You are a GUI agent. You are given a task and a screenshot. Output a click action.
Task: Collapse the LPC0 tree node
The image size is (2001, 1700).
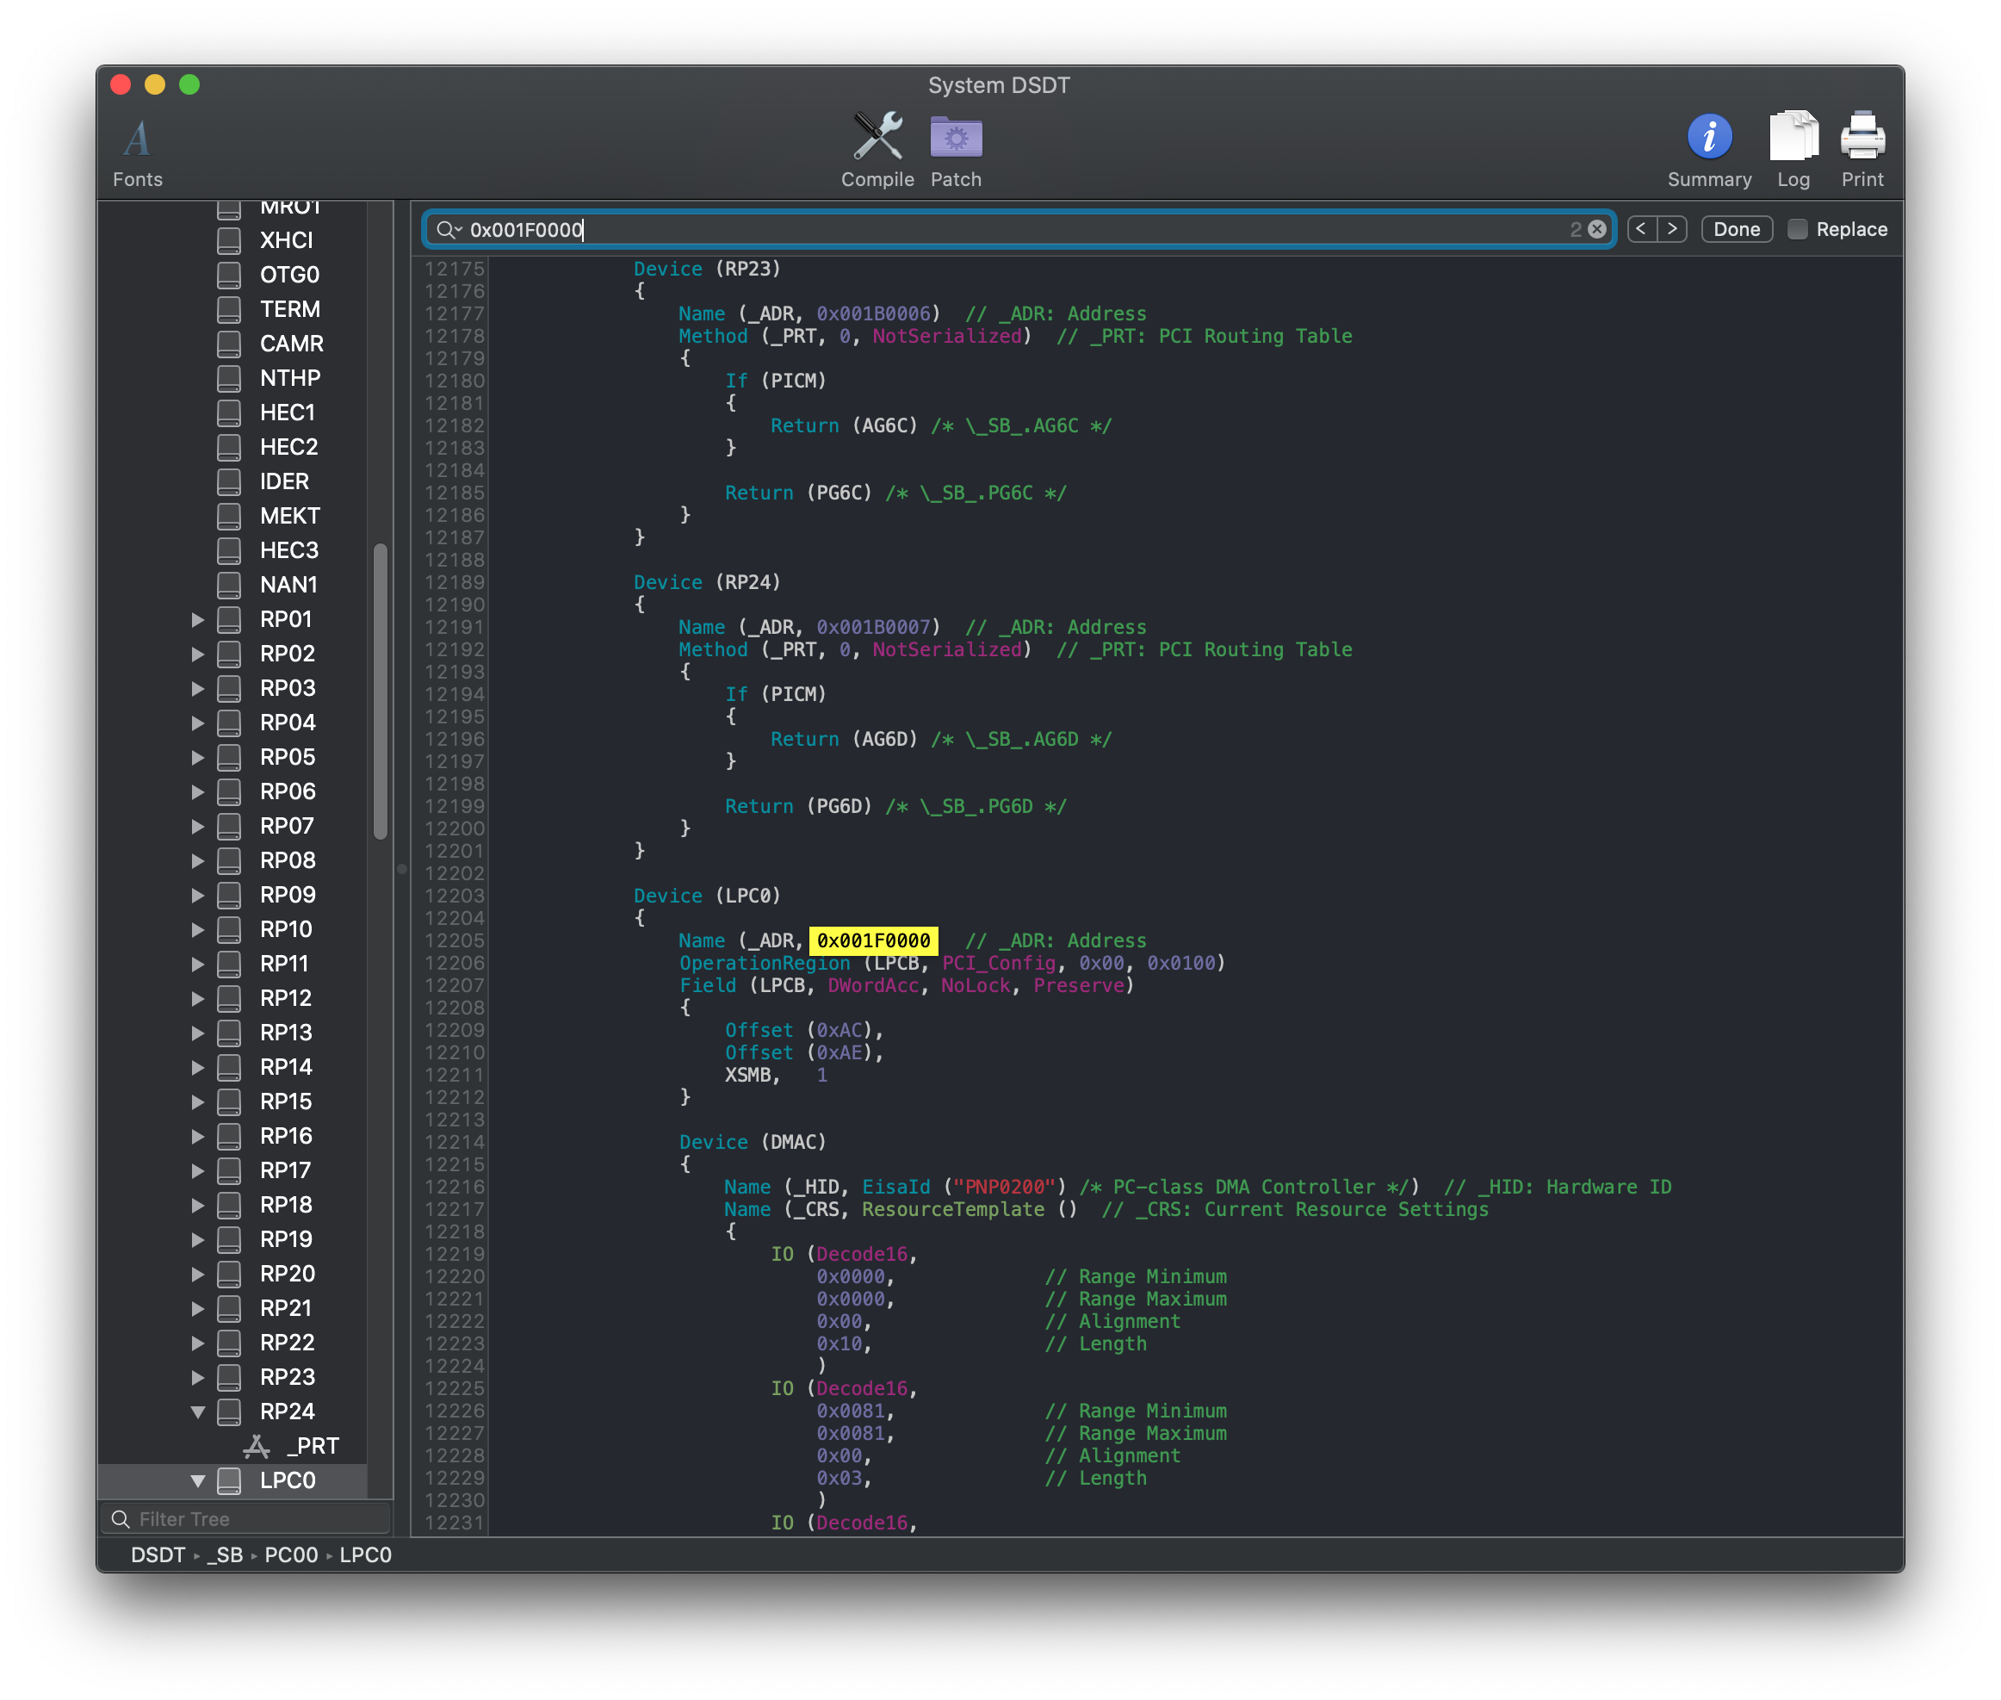(197, 1480)
